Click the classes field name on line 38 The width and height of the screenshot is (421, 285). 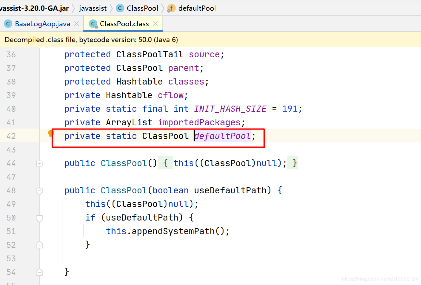click(x=186, y=82)
